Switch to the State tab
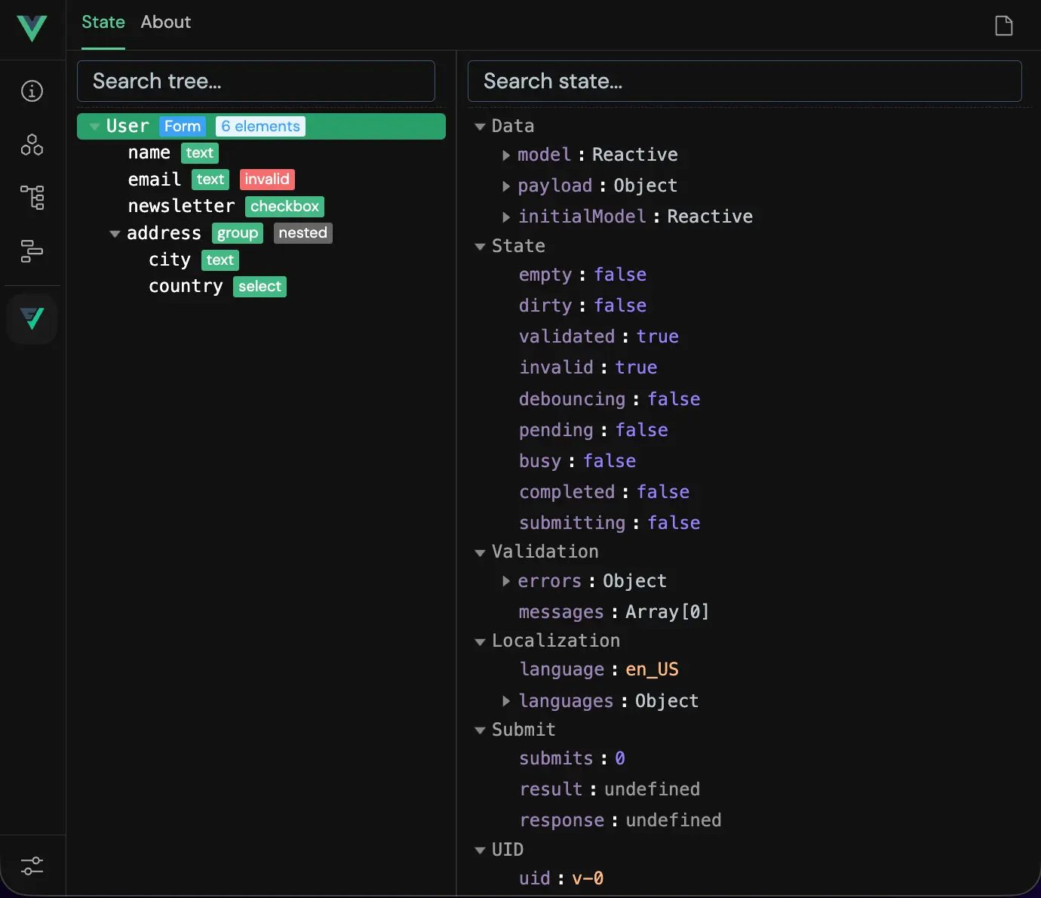Viewport: 1041px width, 898px height. click(x=103, y=23)
